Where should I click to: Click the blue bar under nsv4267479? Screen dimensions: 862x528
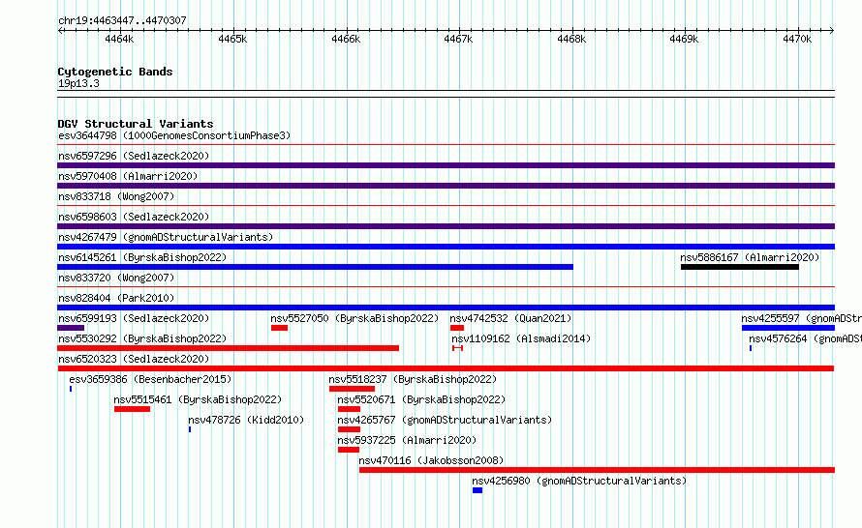[446, 247]
